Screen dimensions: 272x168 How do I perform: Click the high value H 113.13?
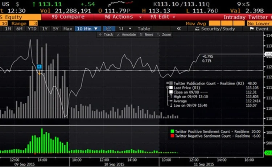[x=156, y=11]
